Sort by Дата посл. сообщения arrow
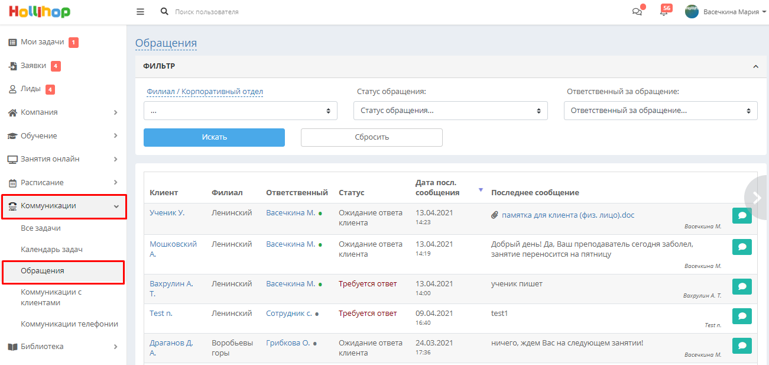 point(481,190)
